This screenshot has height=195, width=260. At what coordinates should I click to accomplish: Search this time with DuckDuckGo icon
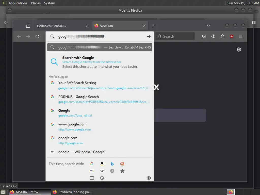pyautogui.click(x=122, y=164)
